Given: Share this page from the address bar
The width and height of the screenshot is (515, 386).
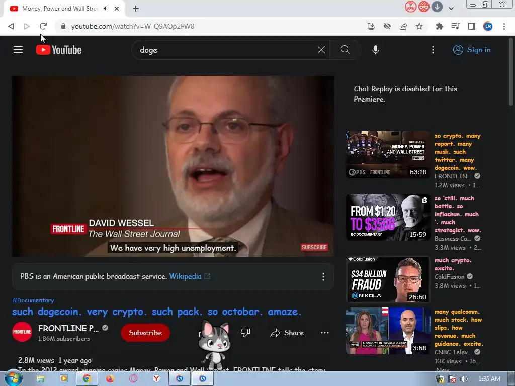Looking at the screenshot, I should click(x=403, y=26).
